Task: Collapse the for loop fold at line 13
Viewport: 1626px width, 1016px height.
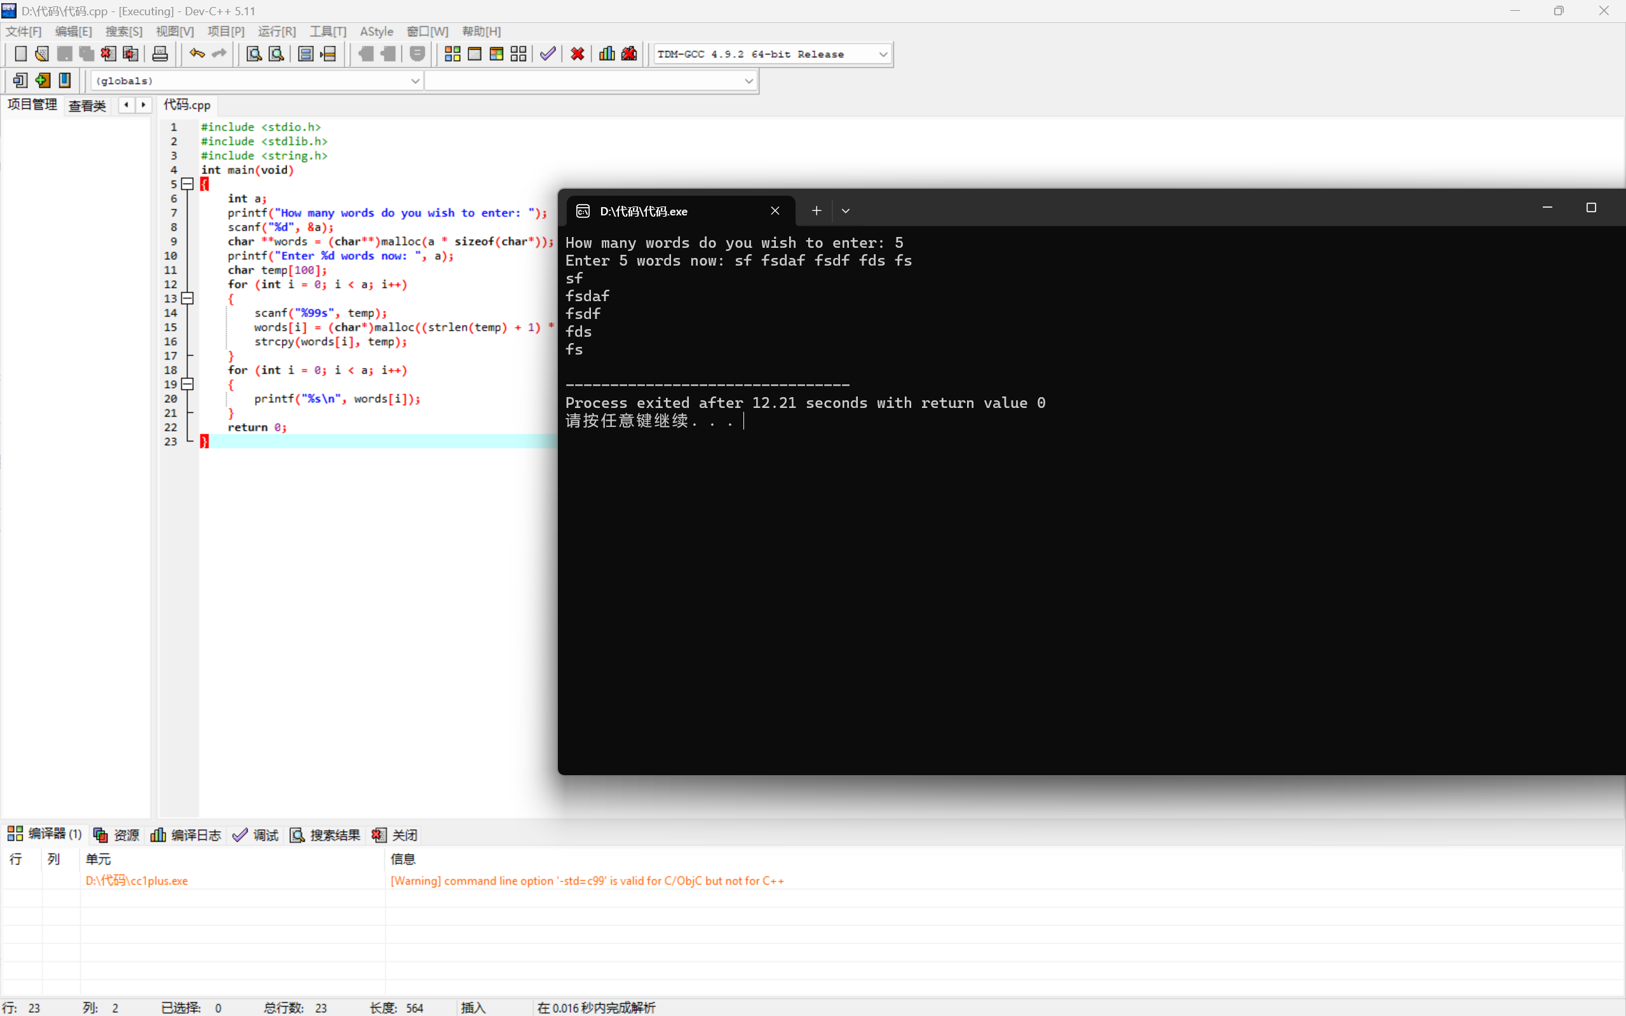Action: [x=187, y=299]
